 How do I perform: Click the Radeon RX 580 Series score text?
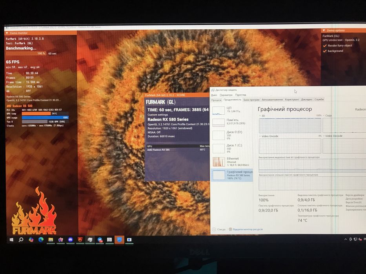coord(168,119)
